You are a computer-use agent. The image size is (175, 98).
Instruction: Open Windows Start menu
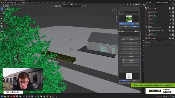2,96
